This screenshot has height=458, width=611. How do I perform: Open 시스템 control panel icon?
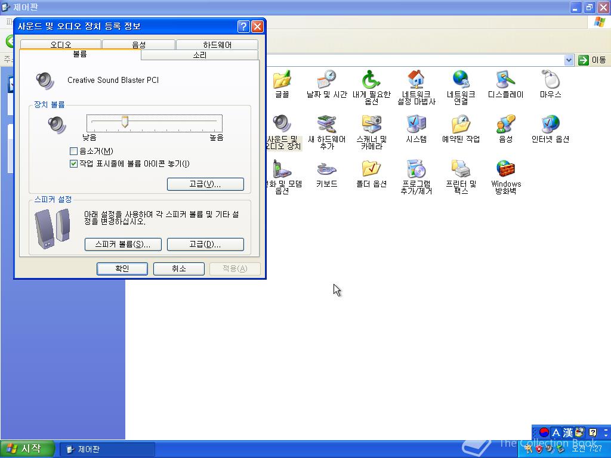coord(416,129)
